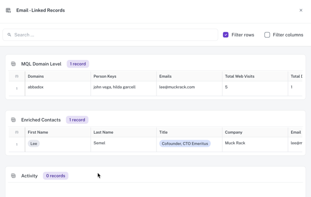Select the abbadox domain cell
This screenshot has width=311, height=197.
point(35,87)
